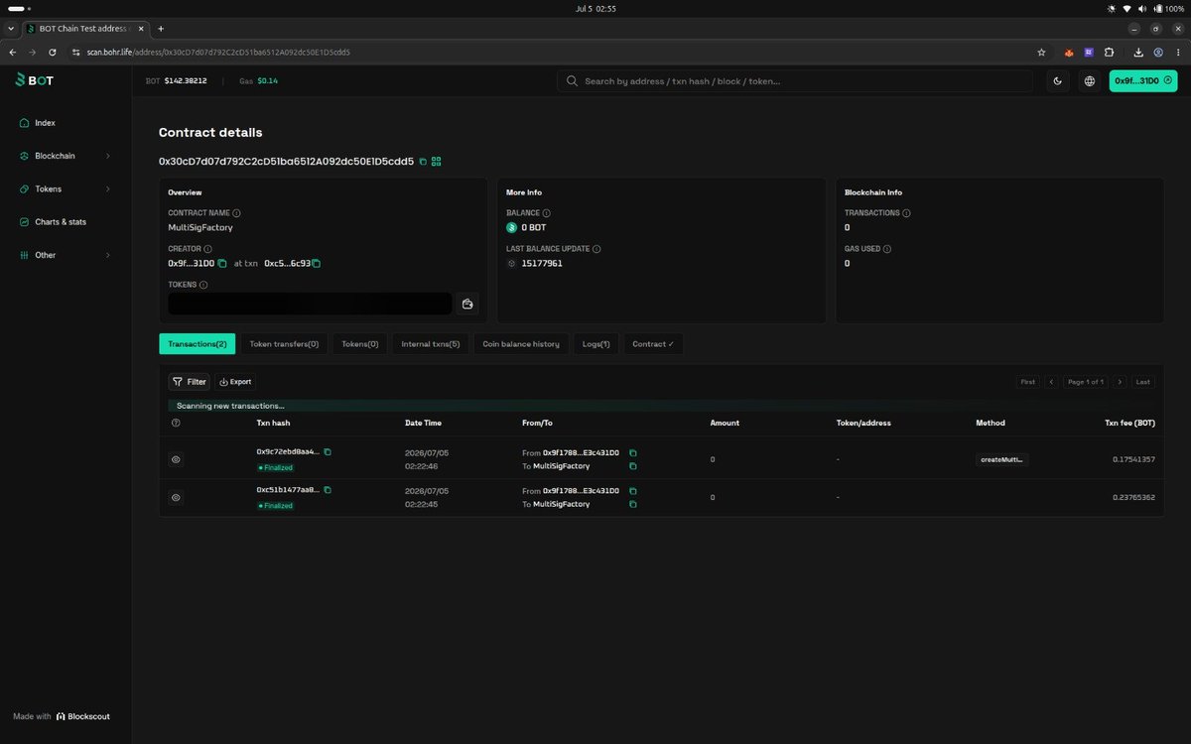
Task: Toggle dark mode moon icon
Action: [1058, 80]
